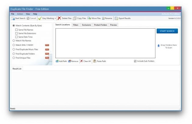192x124 pixels.
Task: Click inside the search locations list box
Action: click(105, 43)
